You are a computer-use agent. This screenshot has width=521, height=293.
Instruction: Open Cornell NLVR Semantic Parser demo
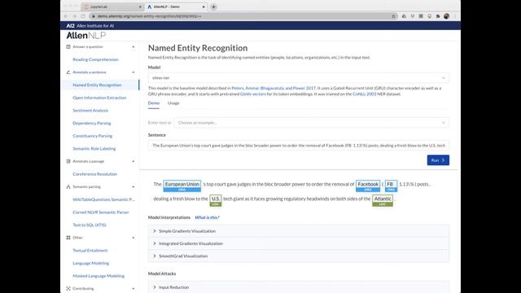pos(101,212)
